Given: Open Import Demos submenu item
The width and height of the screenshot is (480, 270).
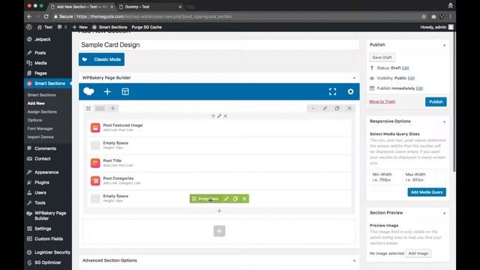Looking at the screenshot, I should click(x=40, y=136).
